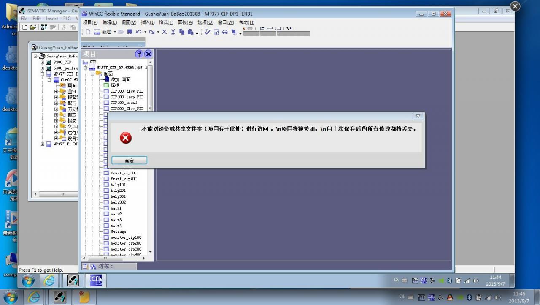Open the 窗口(W) menu in WinCC flexible
Viewport: 540px width, 305px height.
tap(226, 22)
